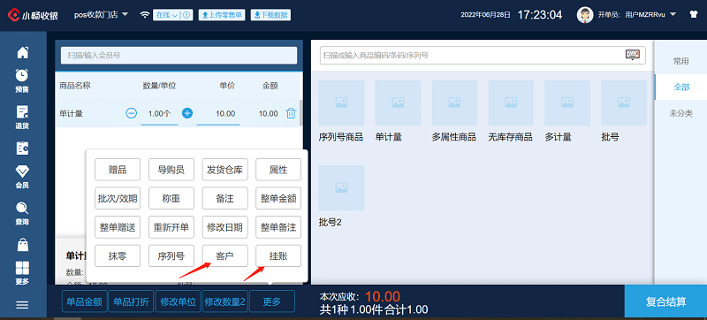Delete the 单计量 line with trash icon
Screen dimensions: 707x320
291,113
